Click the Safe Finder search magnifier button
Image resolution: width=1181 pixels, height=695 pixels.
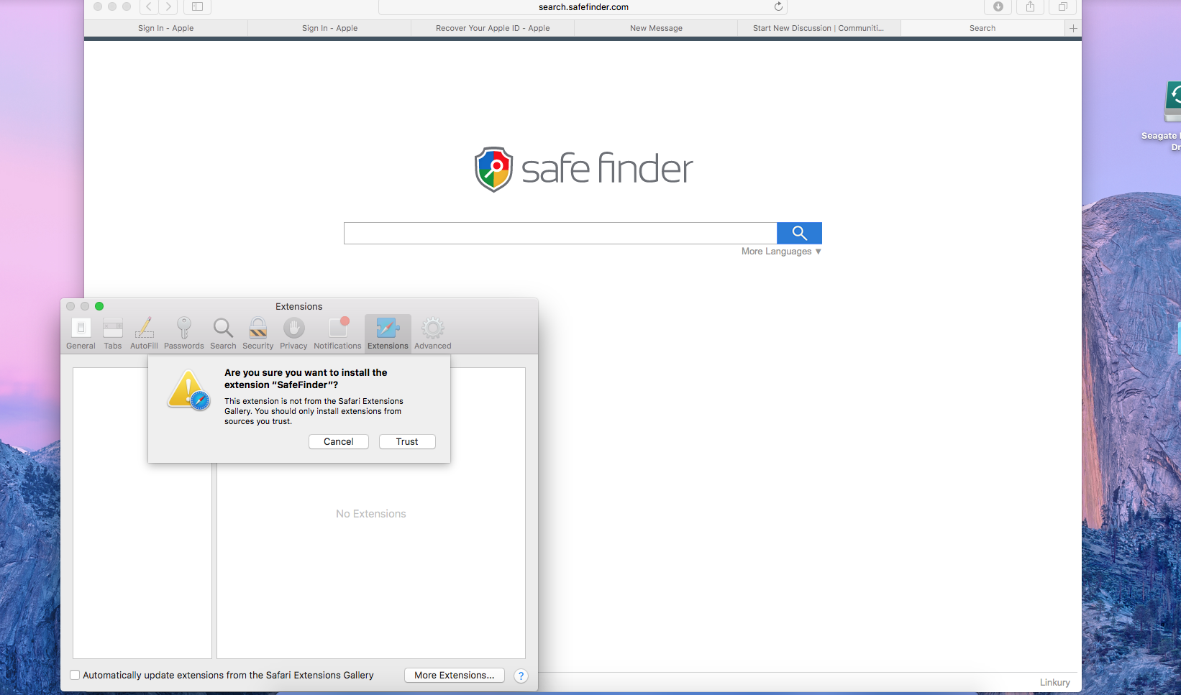tap(799, 233)
